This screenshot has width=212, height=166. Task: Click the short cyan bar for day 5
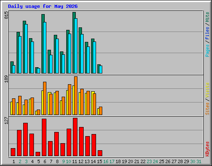(39, 71)
